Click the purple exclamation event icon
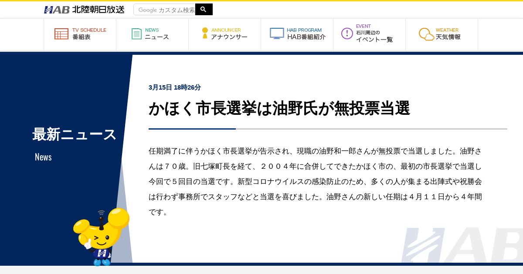 point(347,33)
